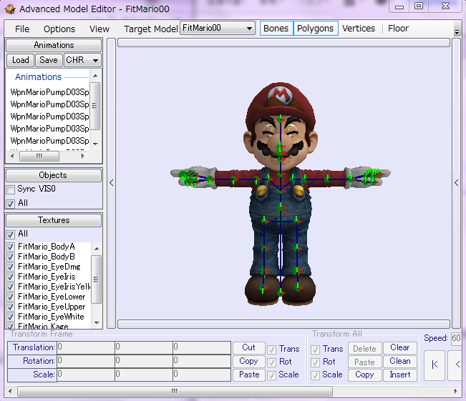The width and height of the screenshot is (466, 401).
Task: Click Scale Z input field
Action: point(202,375)
